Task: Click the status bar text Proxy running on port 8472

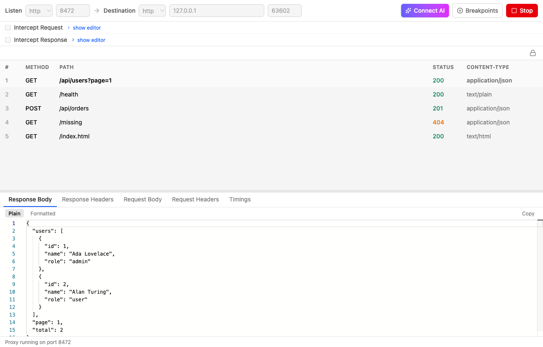Action: [38, 342]
